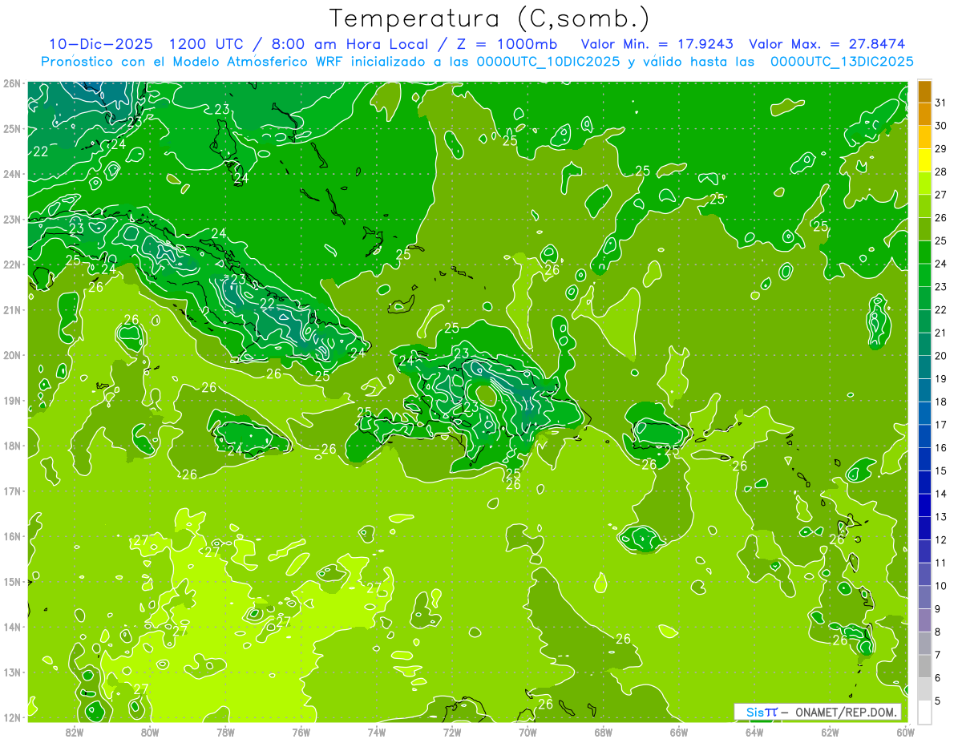Viewport: 962px width, 743px height.
Task: Click the '20N' latitude axis label
Action: click(11, 355)
